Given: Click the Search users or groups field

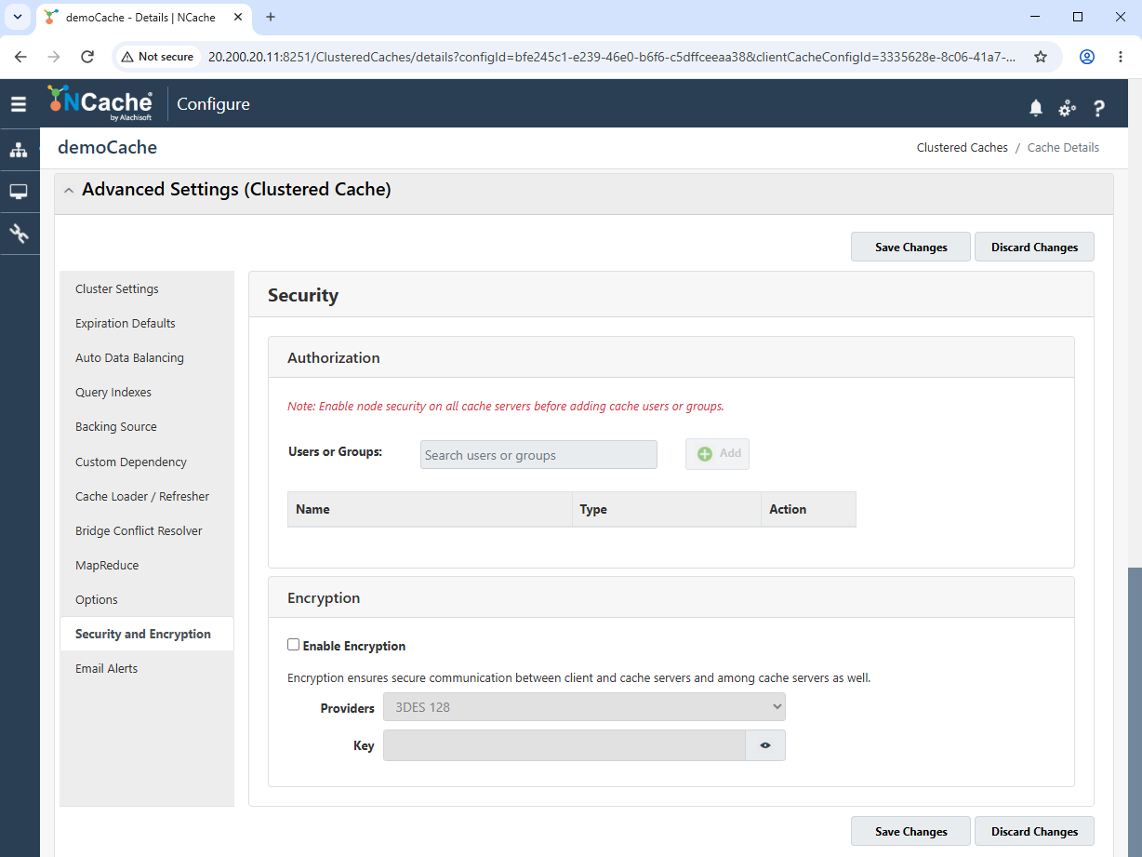Looking at the screenshot, I should pos(538,455).
